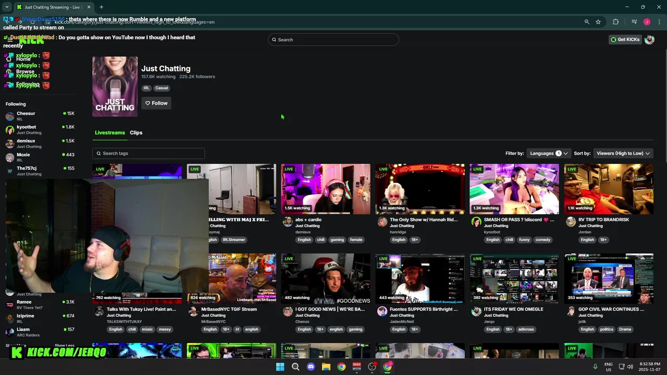Open the RV TRIP TO BRANDRISK thumbnail
667x375 pixels.
[x=609, y=189]
